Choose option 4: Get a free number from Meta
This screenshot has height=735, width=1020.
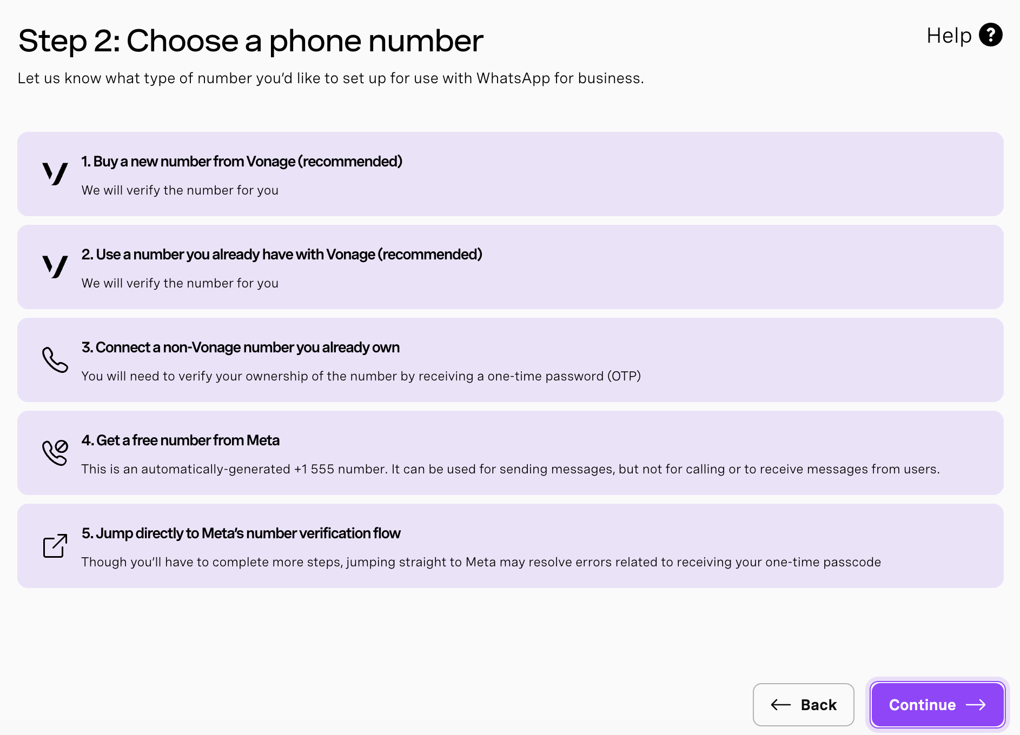coord(180,440)
